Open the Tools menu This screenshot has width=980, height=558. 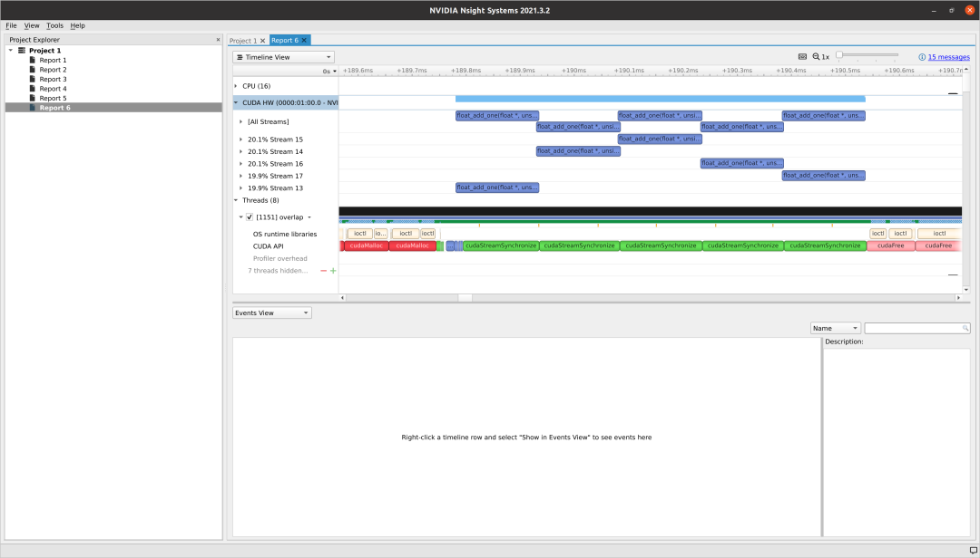coord(54,25)
